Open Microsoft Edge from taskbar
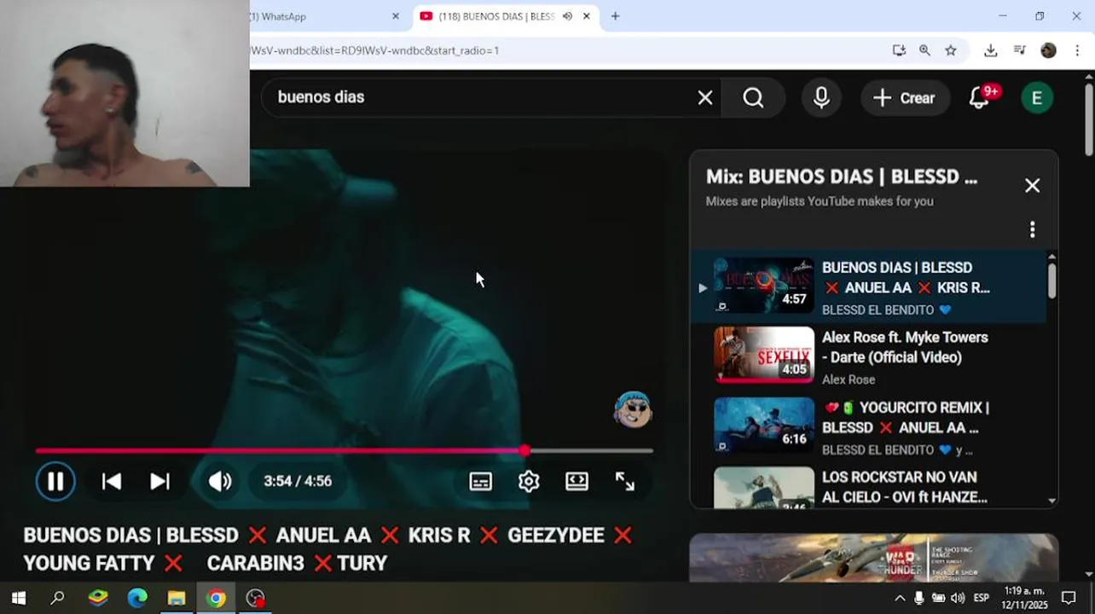Image resolution: width=1095 pixels, height=614 pixels. coord(137,598)
